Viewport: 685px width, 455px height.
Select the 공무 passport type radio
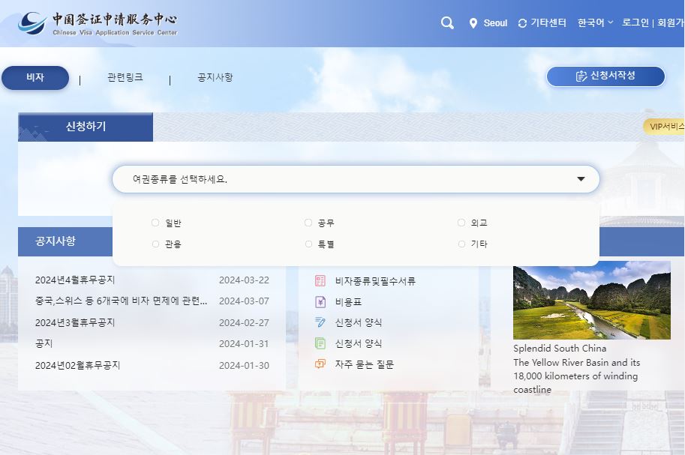pyautogui.click(x=308, y=223)
